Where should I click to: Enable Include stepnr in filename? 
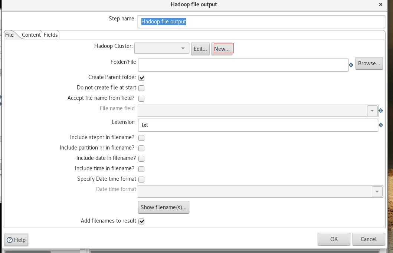141,138
